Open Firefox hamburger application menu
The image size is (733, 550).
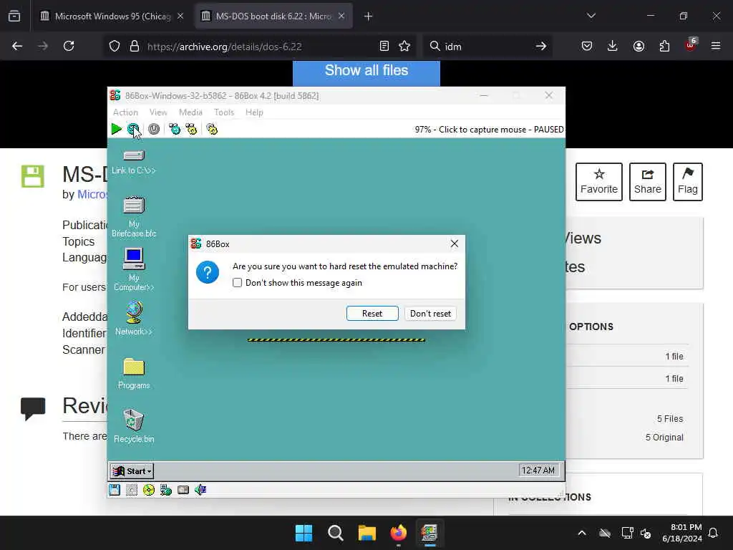point(716,46)
